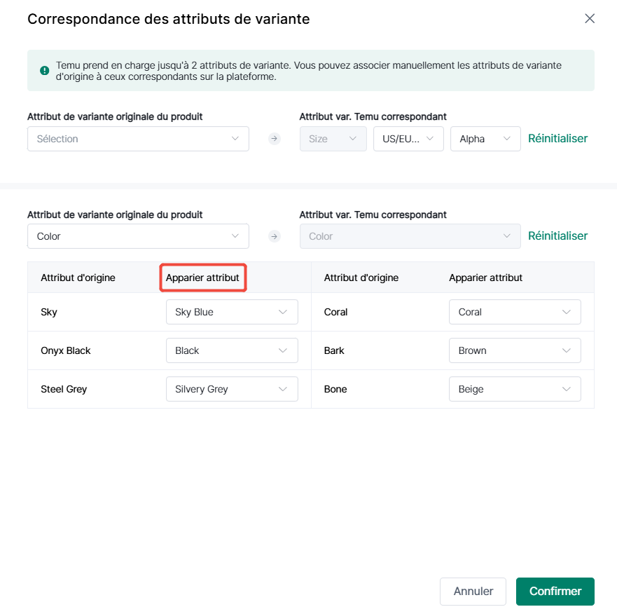
Task: Click Réinitialiser next to the Color row
Action: point(557,236)
